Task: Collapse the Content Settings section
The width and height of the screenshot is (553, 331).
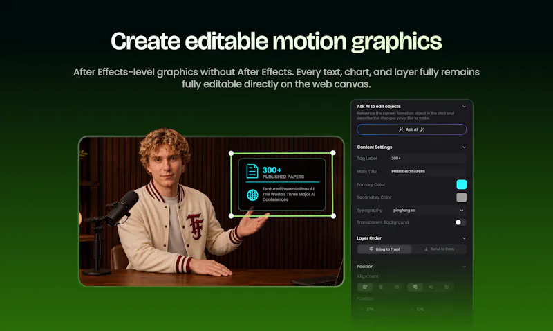Action: tap(464, 147)
